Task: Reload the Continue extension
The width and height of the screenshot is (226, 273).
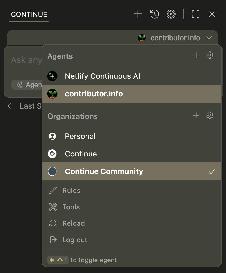Action: (74, 223)
